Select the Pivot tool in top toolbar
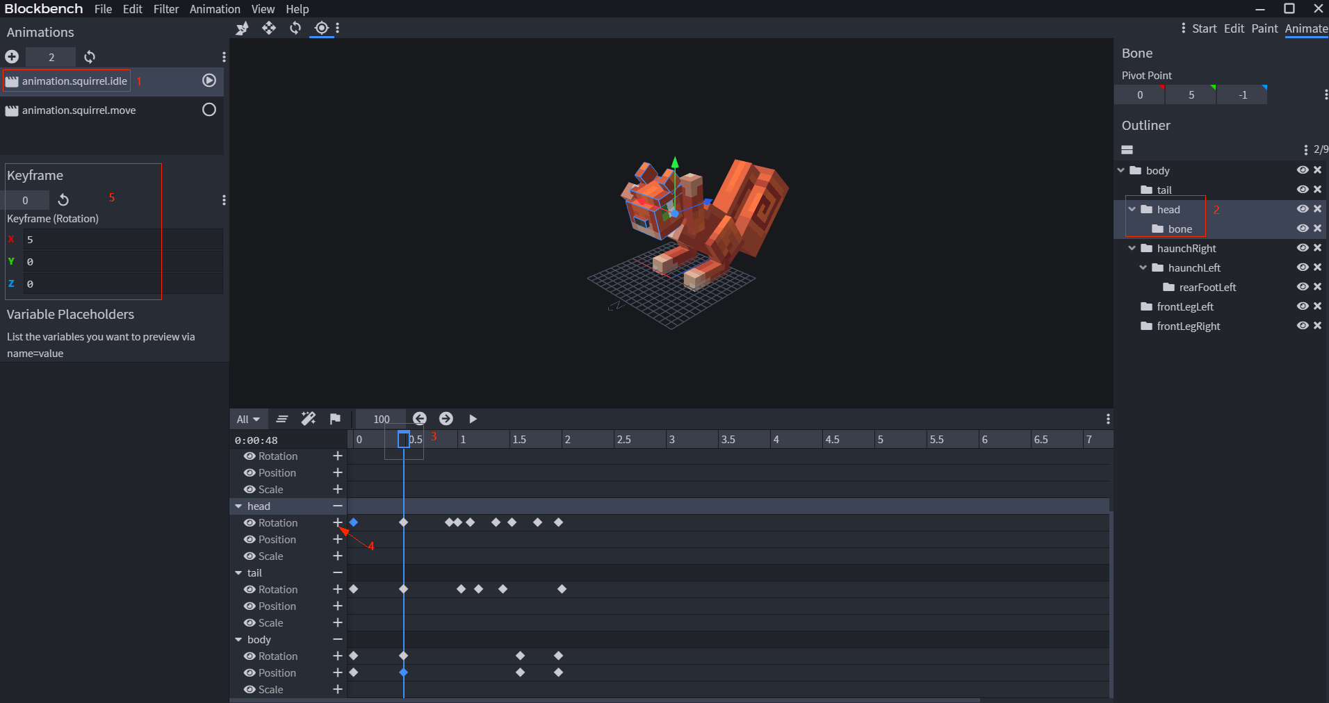Image resolution: width=1329 pixels, height=703 pixels. 321,28
